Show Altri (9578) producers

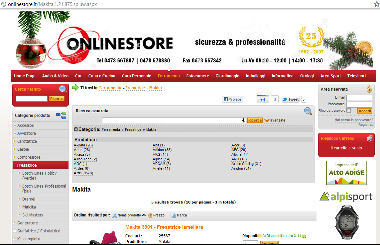coord(83,173)
